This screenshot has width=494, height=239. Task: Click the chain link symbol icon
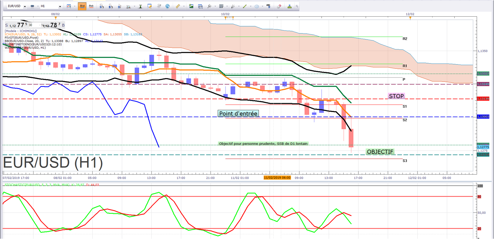coord(32,6)
